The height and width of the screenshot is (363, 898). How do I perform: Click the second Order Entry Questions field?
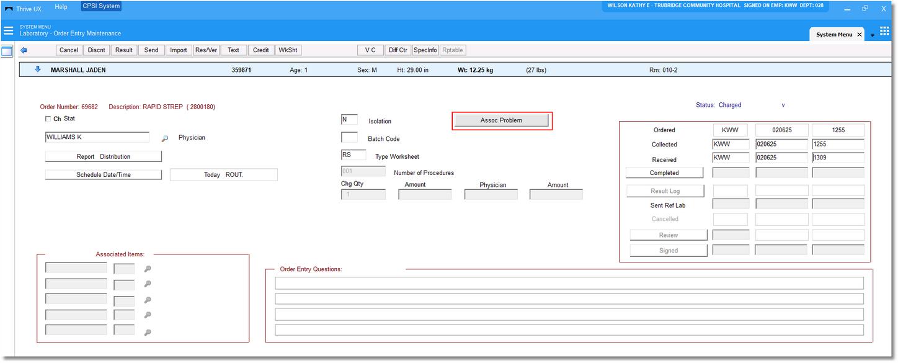click(x=569, y=298)
